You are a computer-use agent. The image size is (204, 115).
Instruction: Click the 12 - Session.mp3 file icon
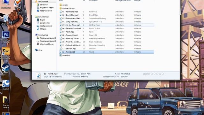click(61, 49)
